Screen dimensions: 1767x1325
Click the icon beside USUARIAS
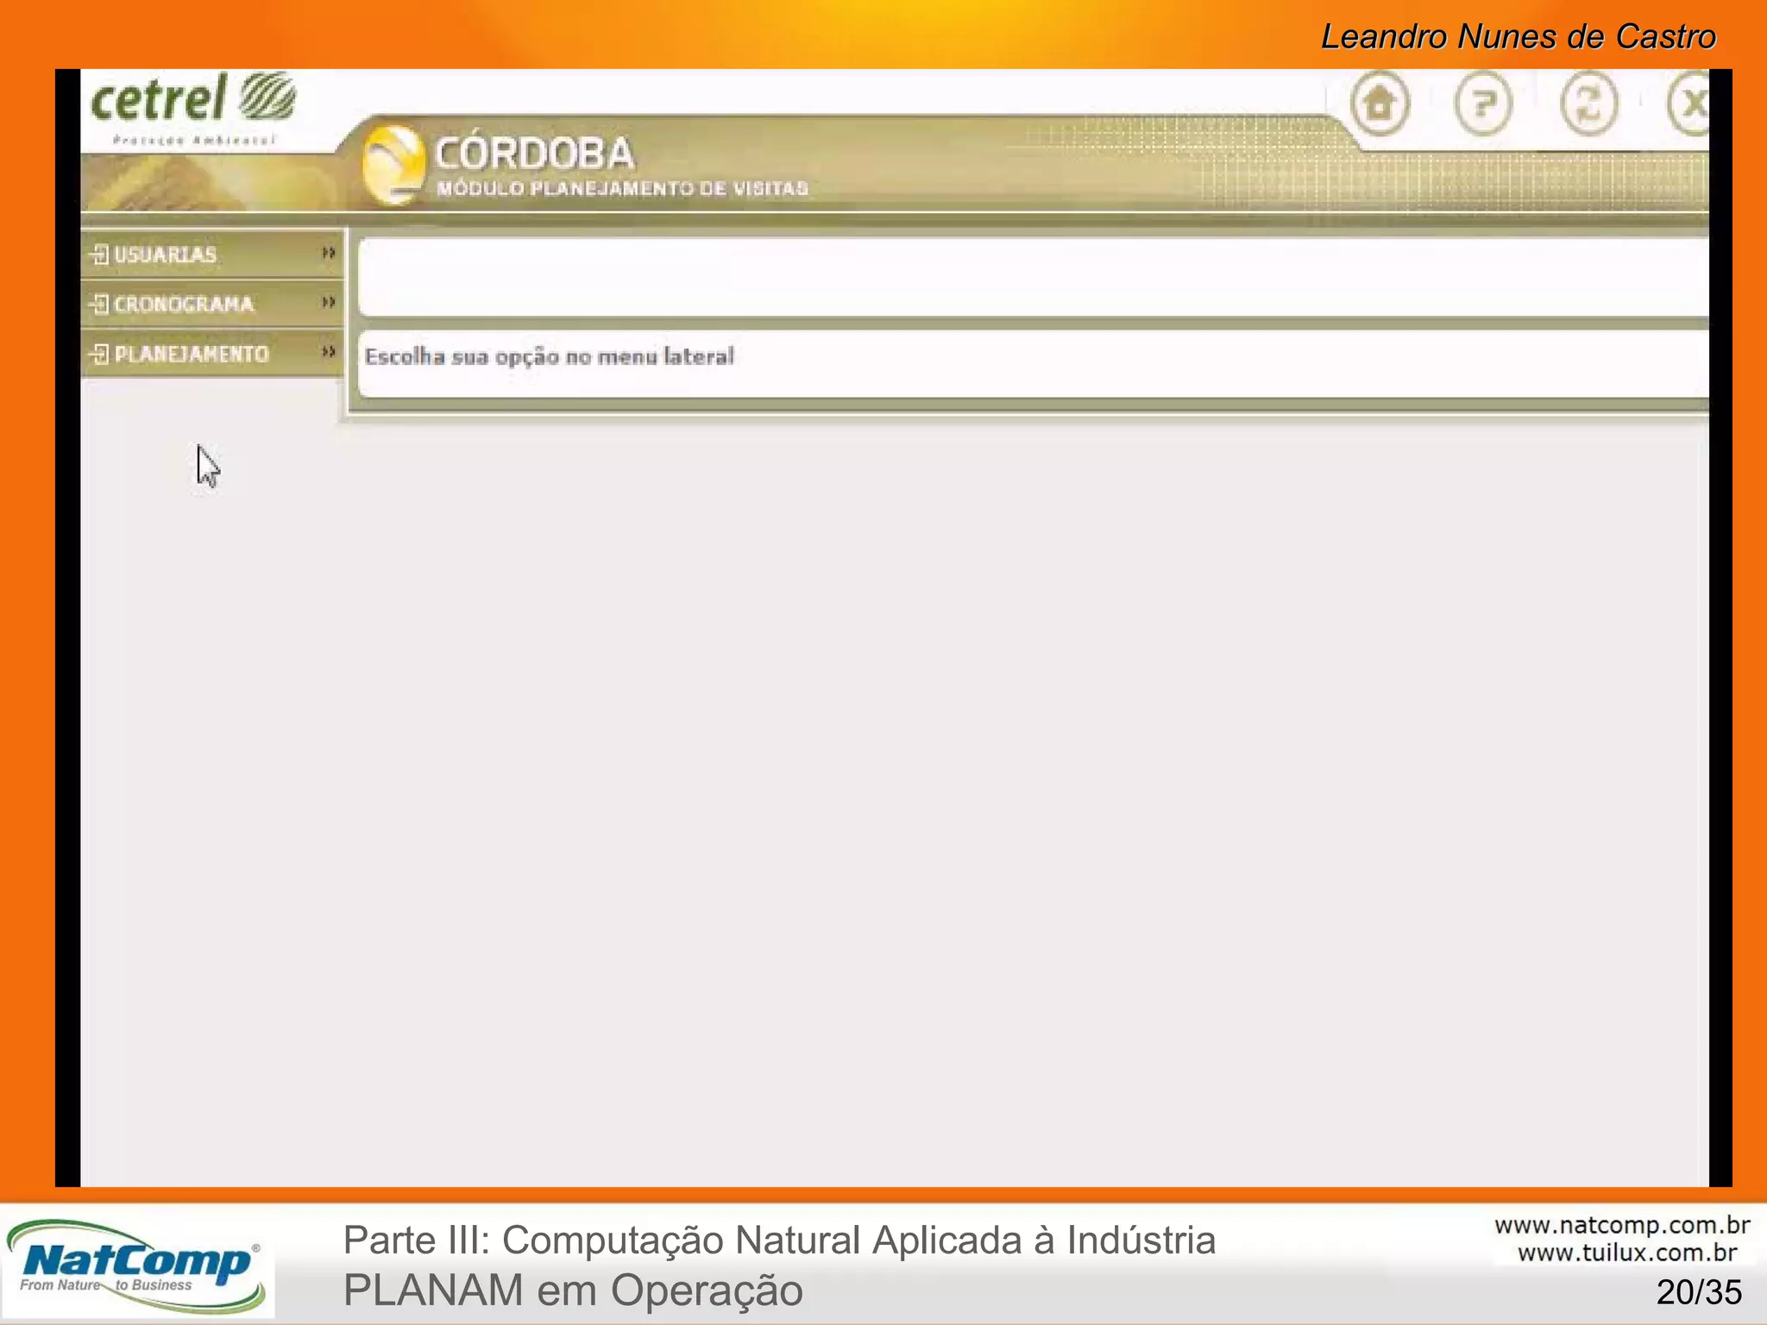tap(99, 254)
